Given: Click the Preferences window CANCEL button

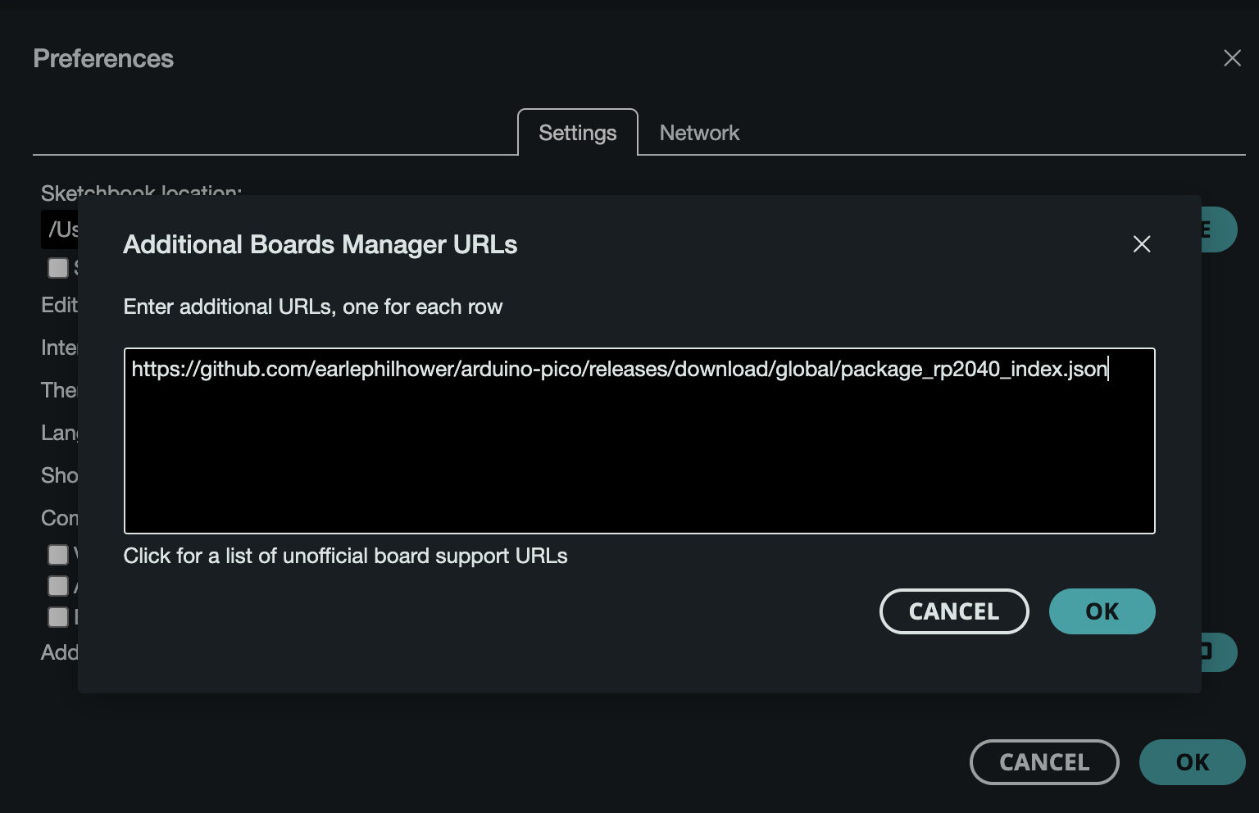Looking at the screenshot, I should 1044,762.
